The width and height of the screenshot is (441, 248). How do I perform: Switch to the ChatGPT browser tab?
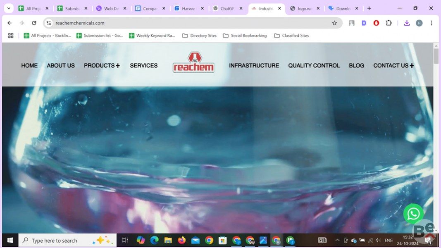(x=227, y=8)
